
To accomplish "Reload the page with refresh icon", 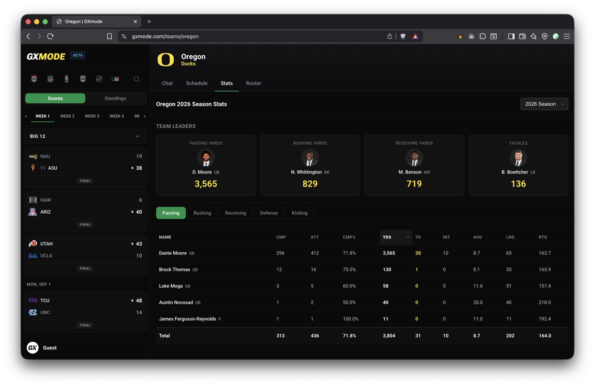I will [50, 36].
